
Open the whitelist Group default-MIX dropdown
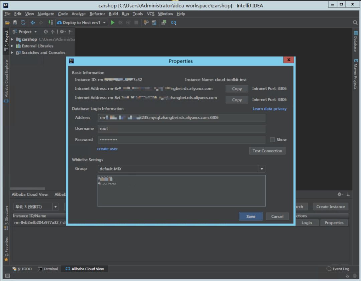pos(261,169)
